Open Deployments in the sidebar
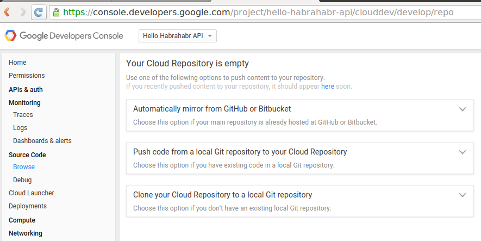This screenshot has width=481, height=241. pos(28,206)
